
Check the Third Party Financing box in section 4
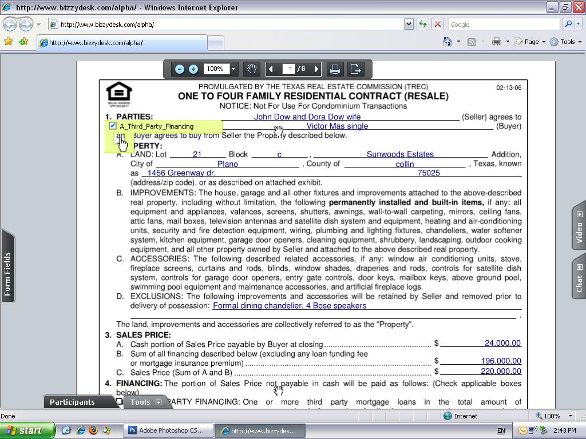[x=119, y=401]
